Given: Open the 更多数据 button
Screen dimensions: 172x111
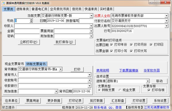Looking at the screenshot, I should (54, 101).
